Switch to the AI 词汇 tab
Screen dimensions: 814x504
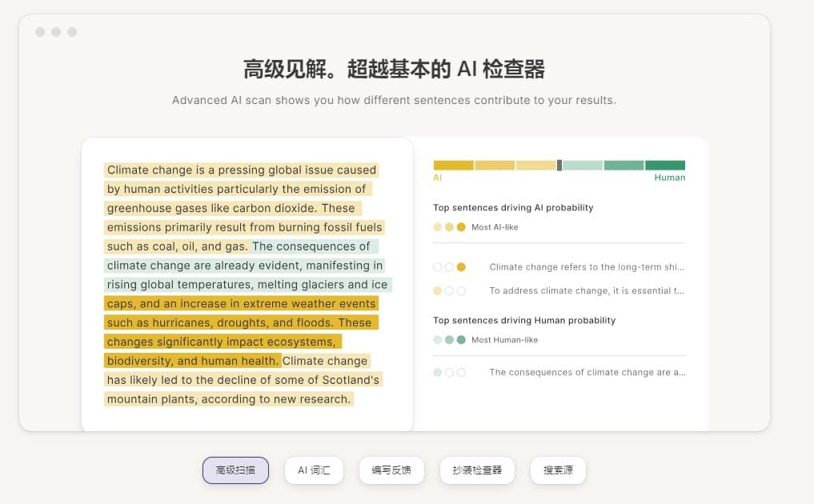tap(314, 470)
